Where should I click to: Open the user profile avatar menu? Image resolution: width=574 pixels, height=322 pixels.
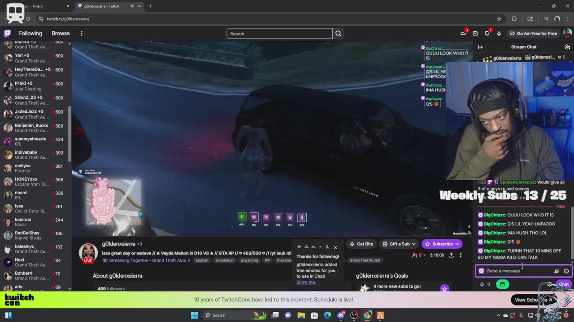tap(567, 34)
